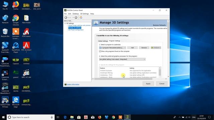Click the greyed Restore button
The image size is (214, 120).
tap(156, 48)
